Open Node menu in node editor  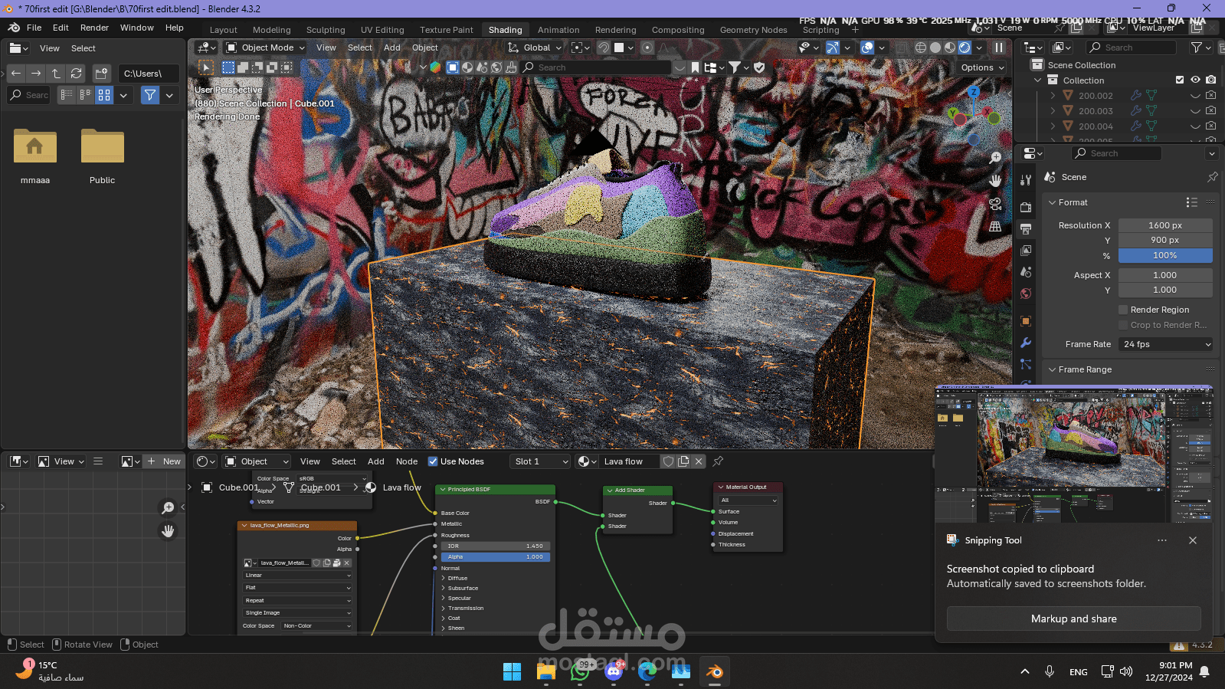(x=407, y=461)
